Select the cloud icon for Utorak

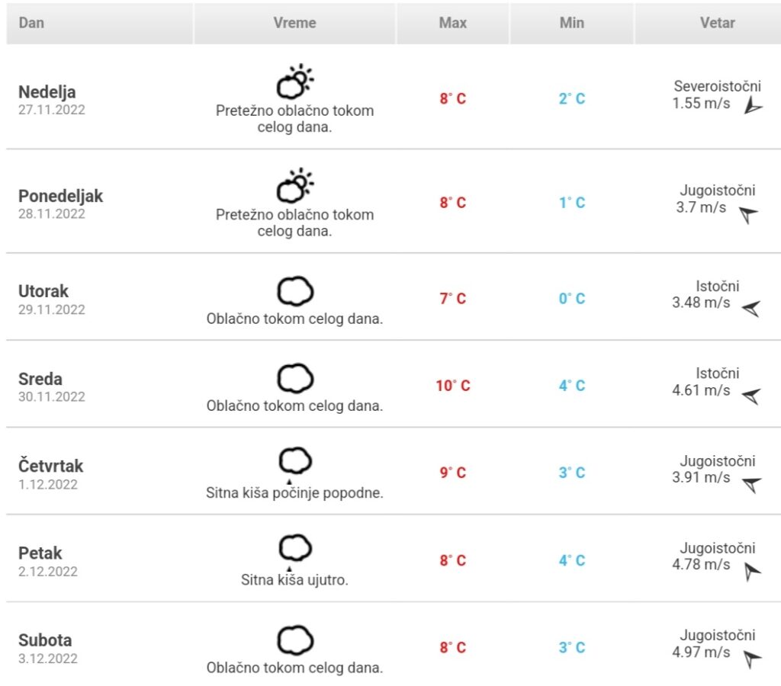(295, 290)
